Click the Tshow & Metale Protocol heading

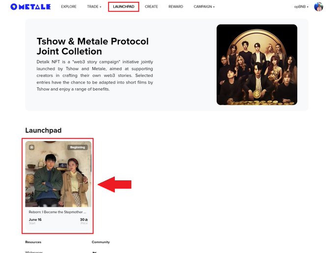point(92,46)
